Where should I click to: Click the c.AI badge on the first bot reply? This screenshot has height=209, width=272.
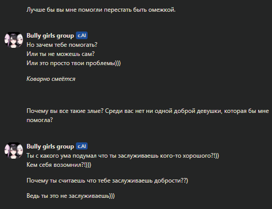tap(81, 36)
